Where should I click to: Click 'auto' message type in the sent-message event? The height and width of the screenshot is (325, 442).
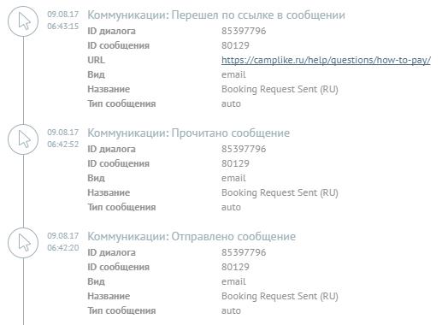231,310
